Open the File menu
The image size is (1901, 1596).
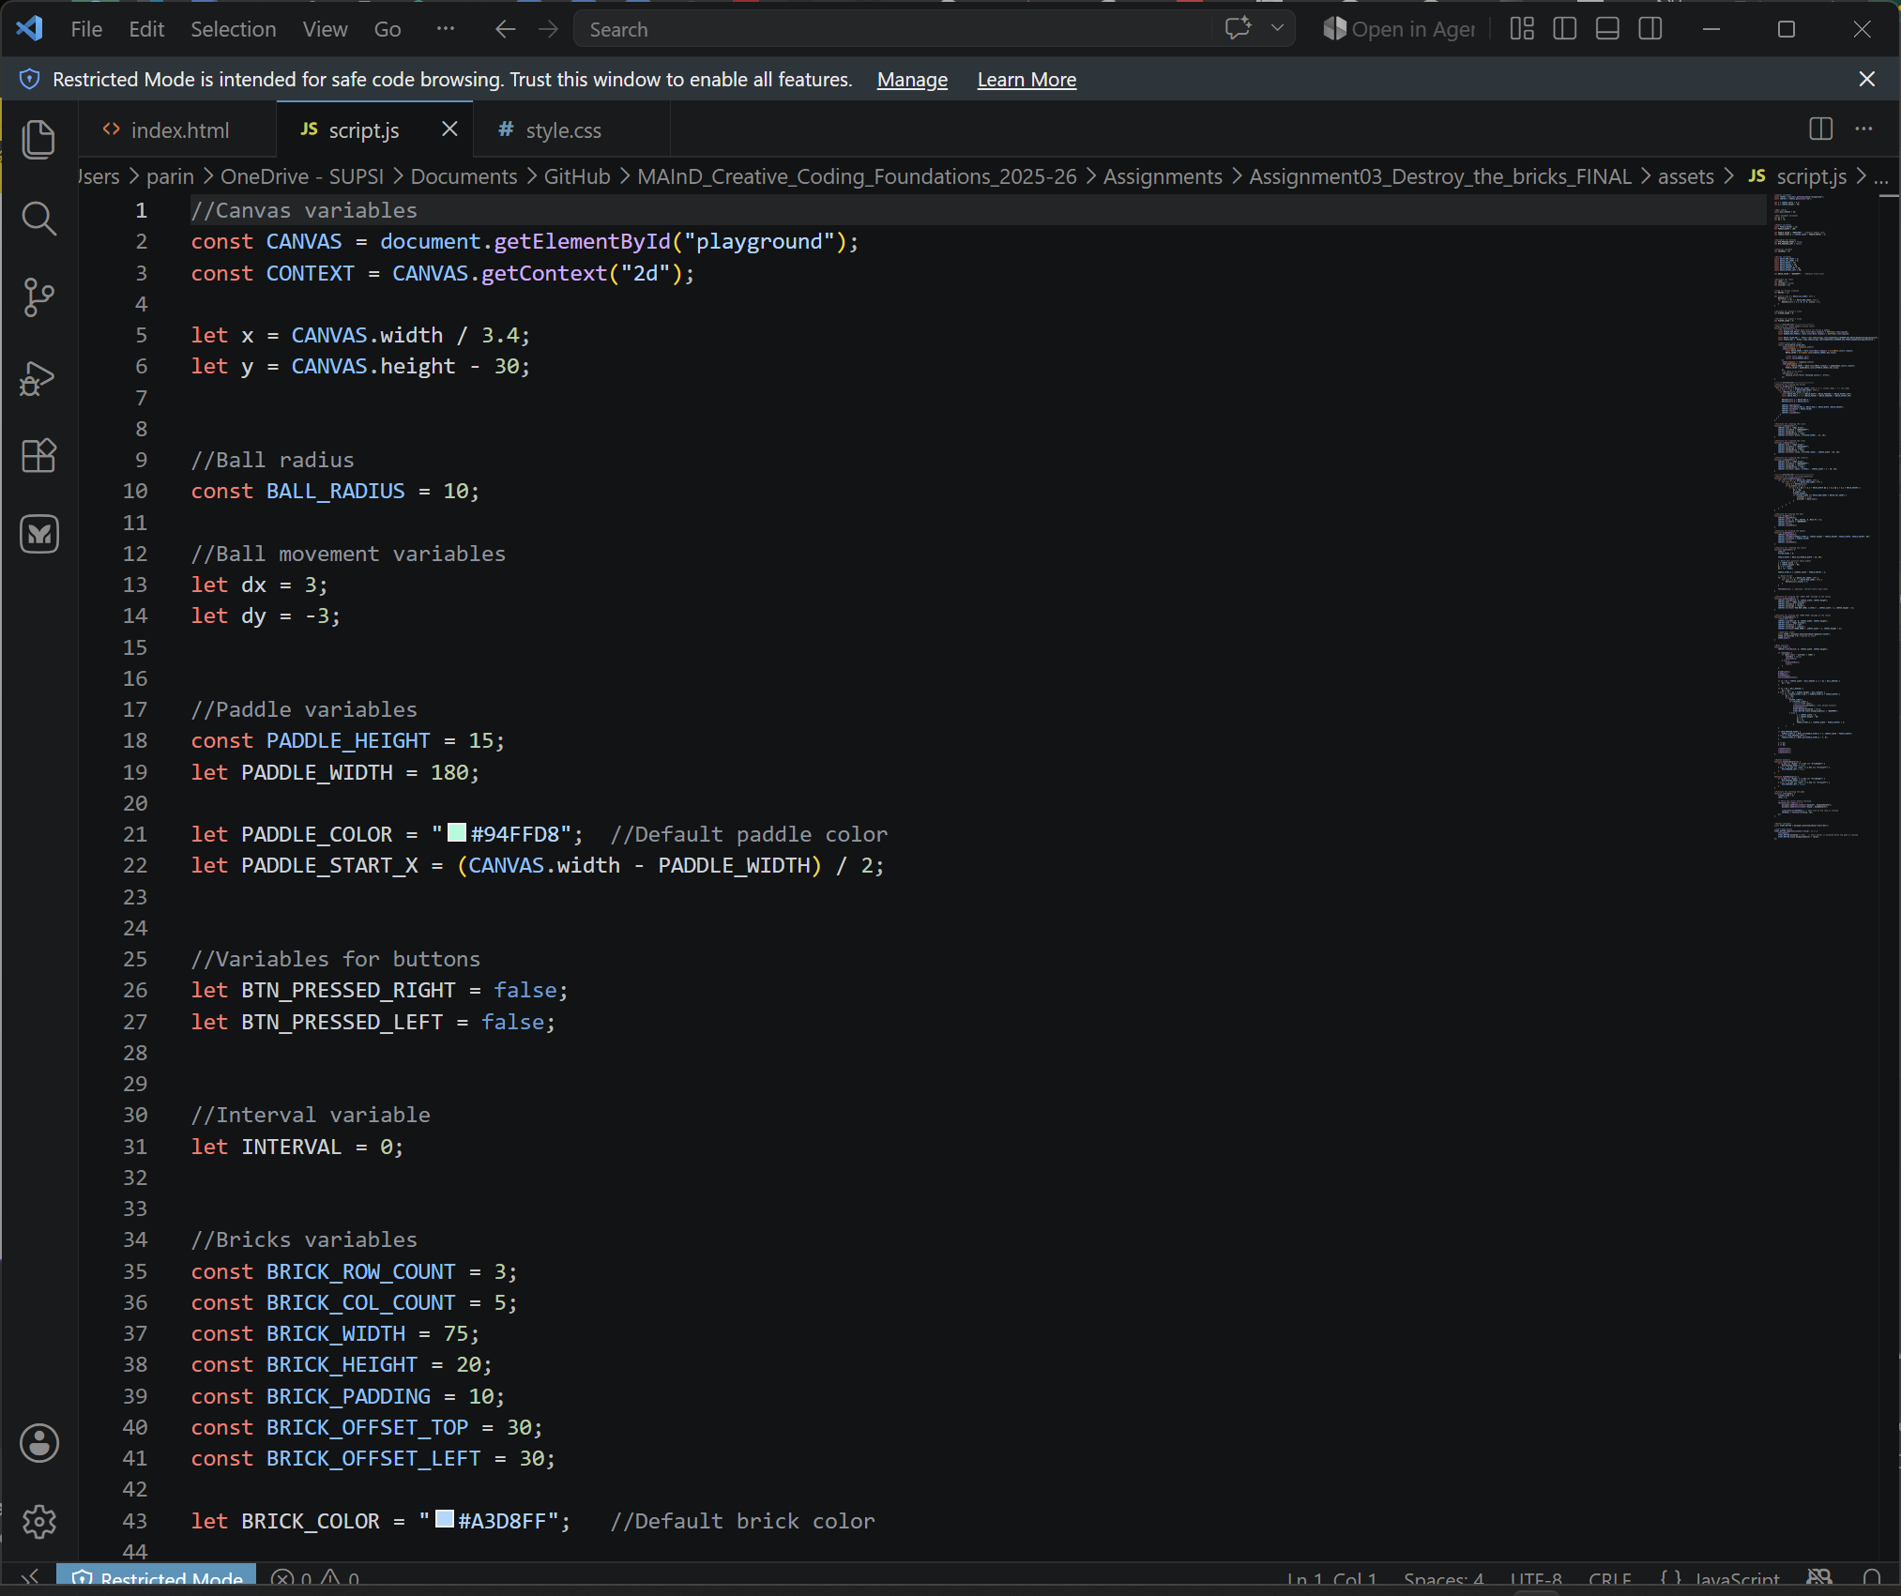[86, 29]
